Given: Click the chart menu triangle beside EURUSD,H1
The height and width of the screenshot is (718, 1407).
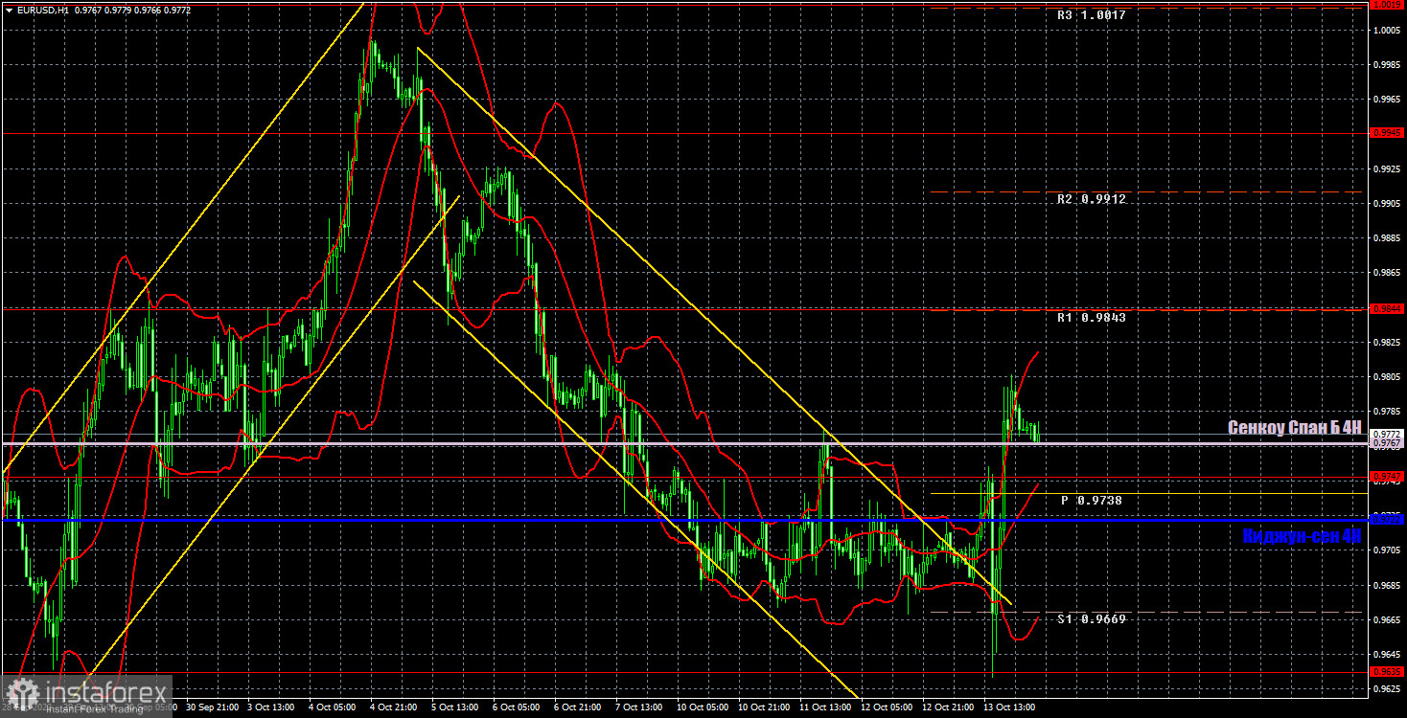Looking at the screenshot, I should 8,10.
